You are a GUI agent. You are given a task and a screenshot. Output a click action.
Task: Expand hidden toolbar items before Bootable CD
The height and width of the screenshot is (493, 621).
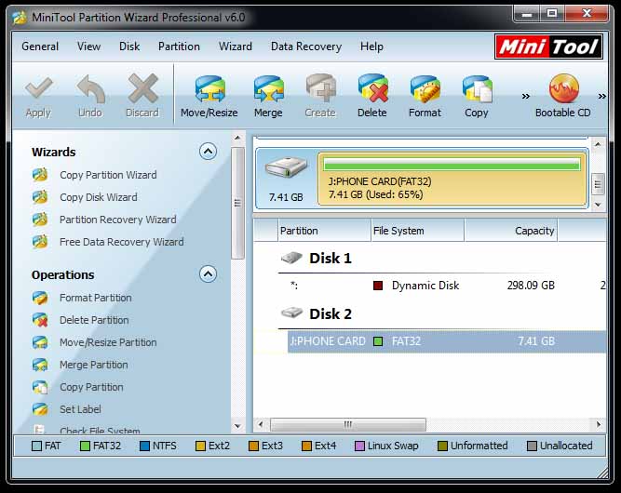click(x=525, y=96)
